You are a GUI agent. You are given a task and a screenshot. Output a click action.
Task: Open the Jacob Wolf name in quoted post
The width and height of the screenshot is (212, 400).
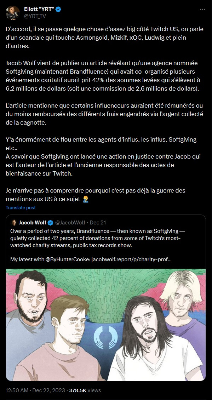pos(33,223)
